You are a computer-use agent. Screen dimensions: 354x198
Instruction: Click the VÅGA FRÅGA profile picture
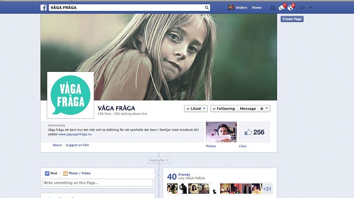coord(70,95)
